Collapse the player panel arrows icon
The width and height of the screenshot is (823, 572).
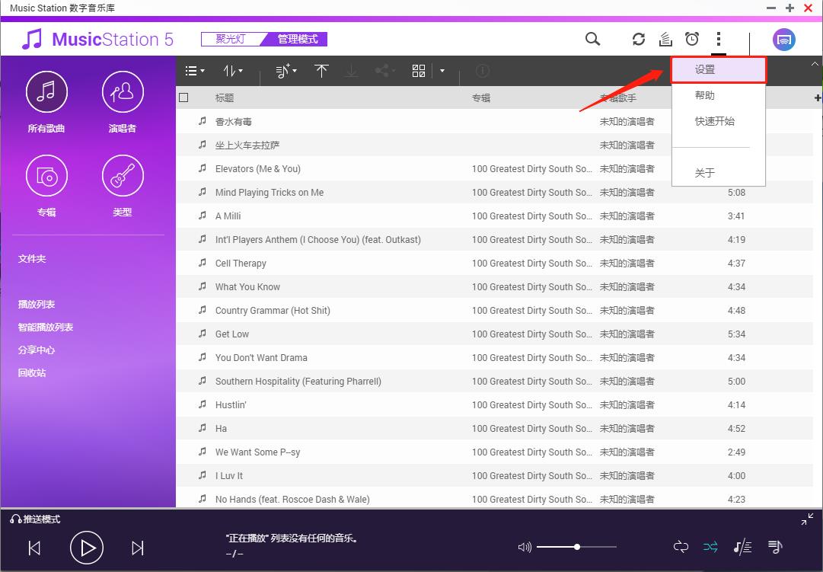click(x=807, y=519)
